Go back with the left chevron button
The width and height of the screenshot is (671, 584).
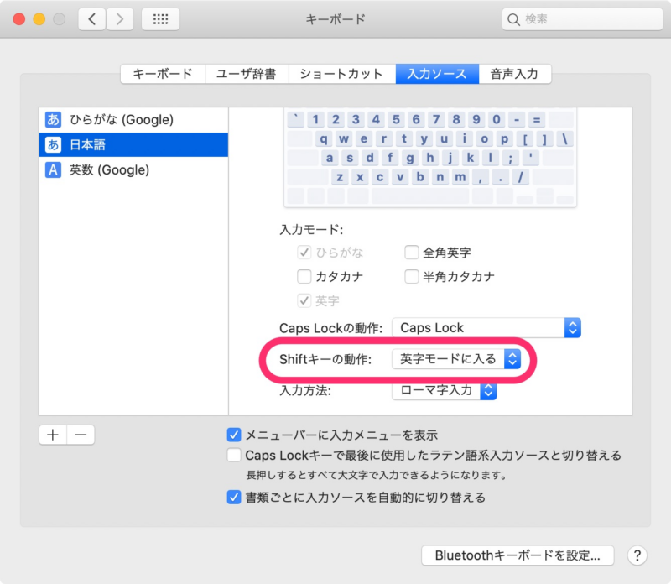pyautogui.click(x=92, y=18)
